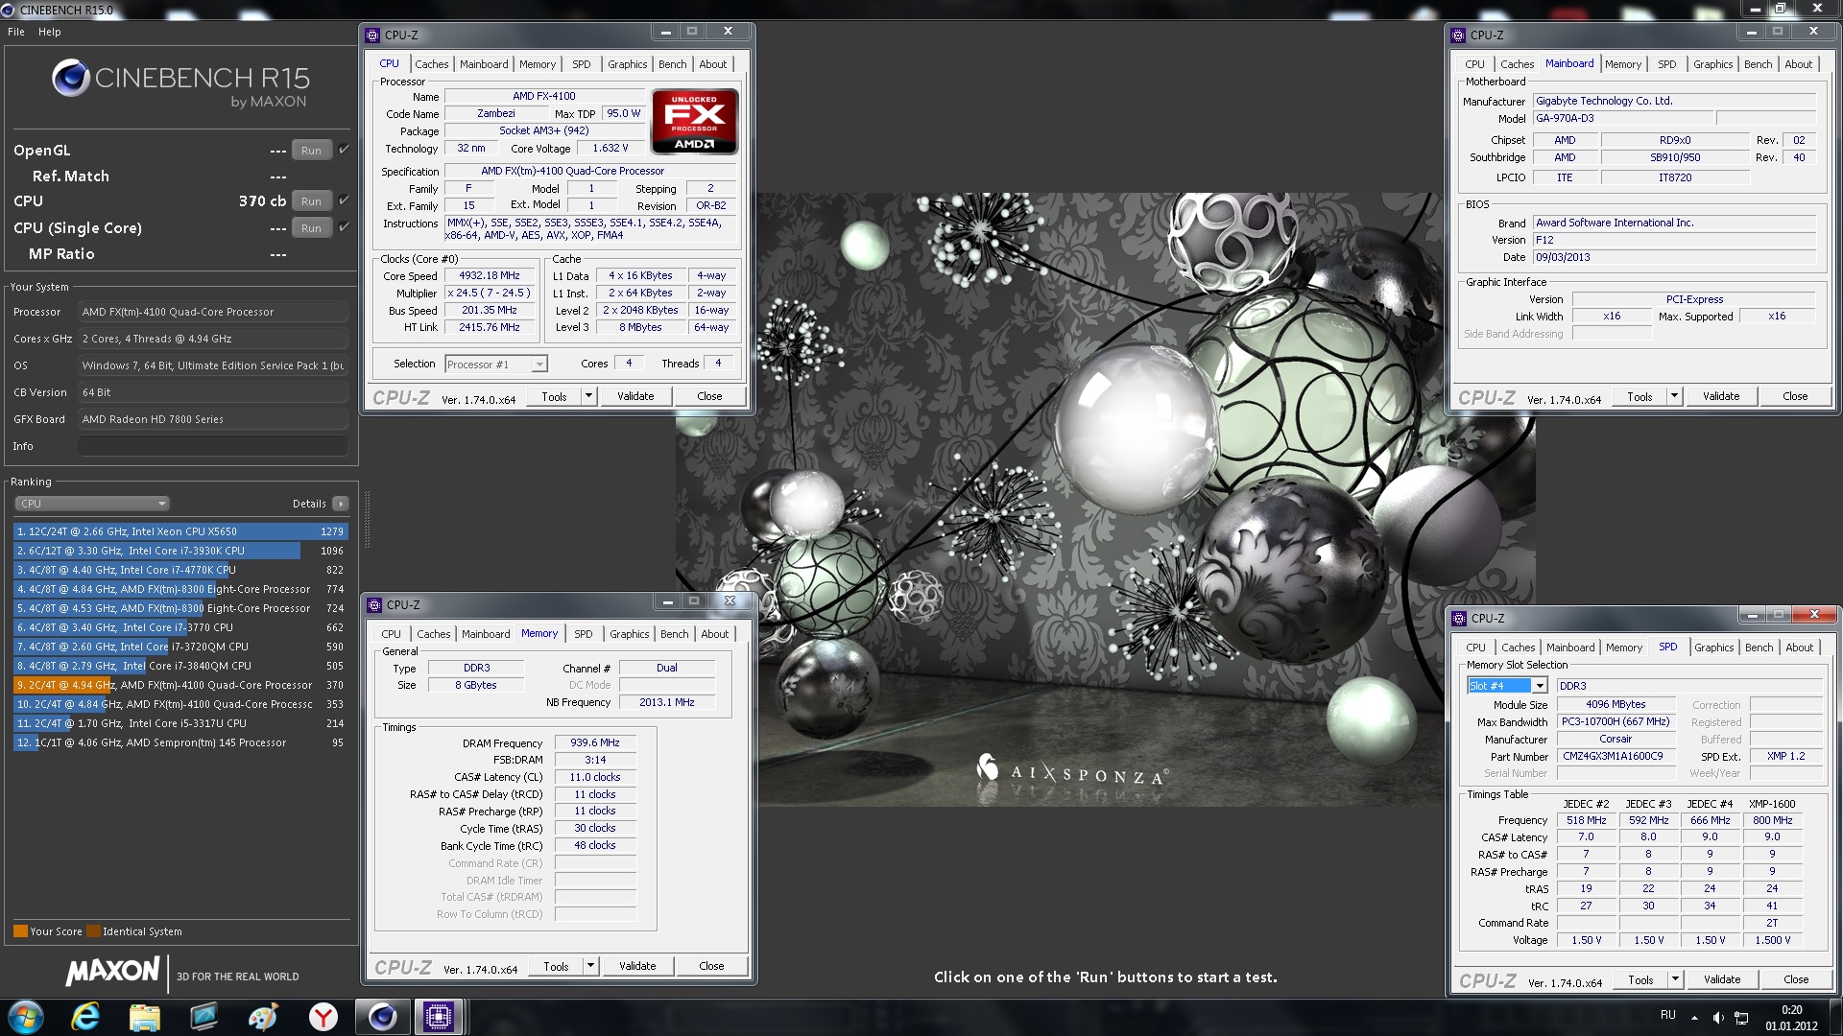The width and height of the screenshot is (1843, 1036).
Task: Select ranking row Intel Core i7-3930K
Action: [x=180, y=551]
